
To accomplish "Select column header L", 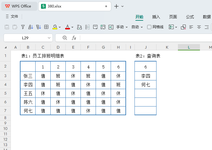I will [x=189, y=47].
